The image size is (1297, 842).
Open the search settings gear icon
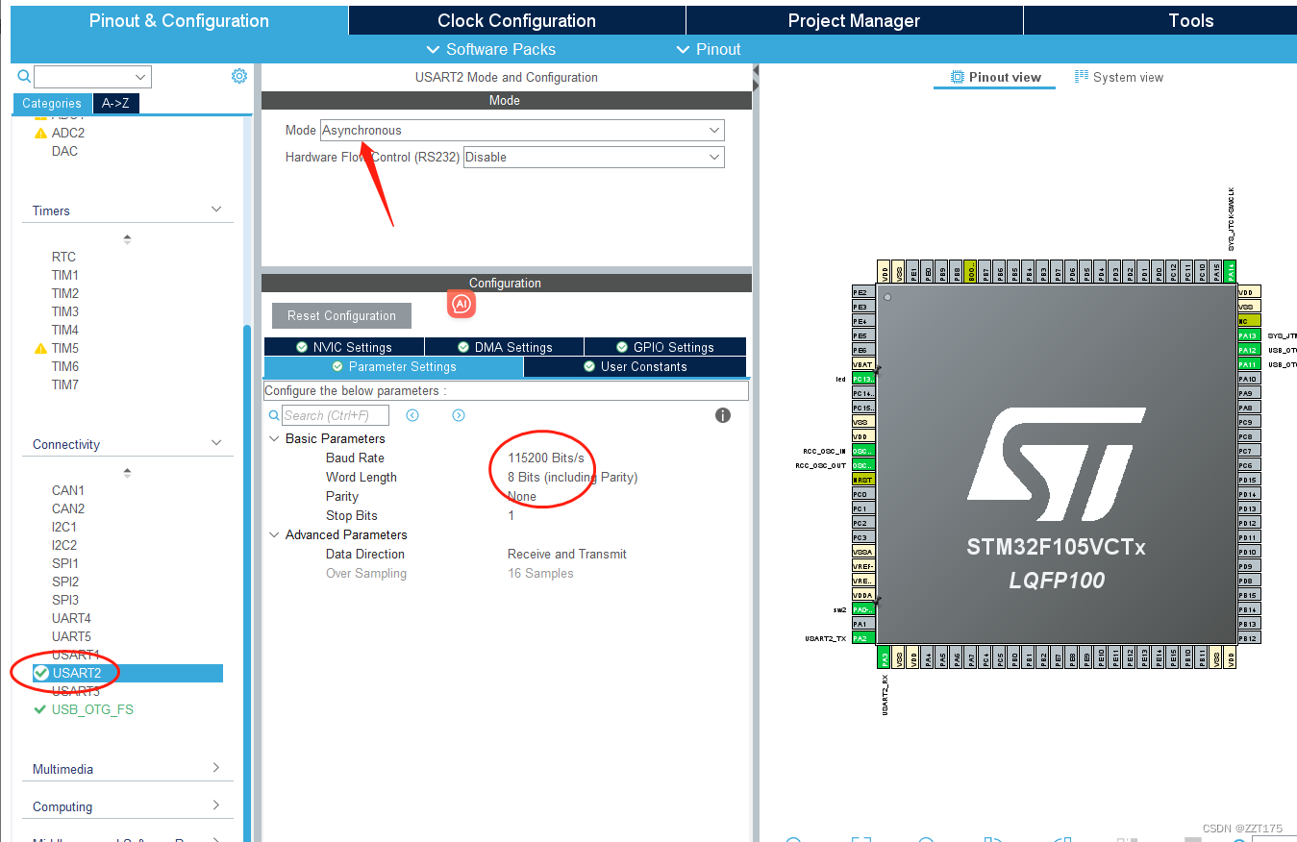tap(239, 76)
